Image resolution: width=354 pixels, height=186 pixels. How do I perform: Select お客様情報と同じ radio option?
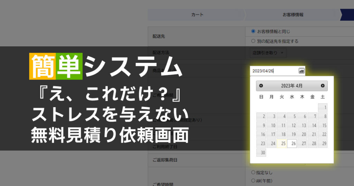coord(253,31)
